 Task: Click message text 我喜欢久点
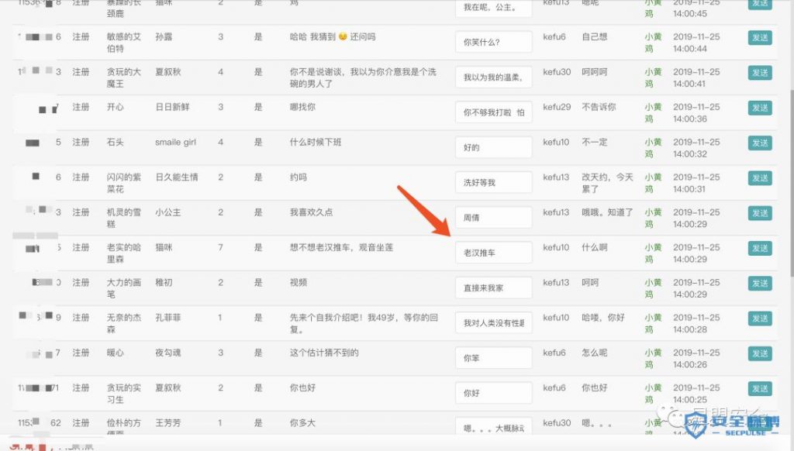(311, 212)
